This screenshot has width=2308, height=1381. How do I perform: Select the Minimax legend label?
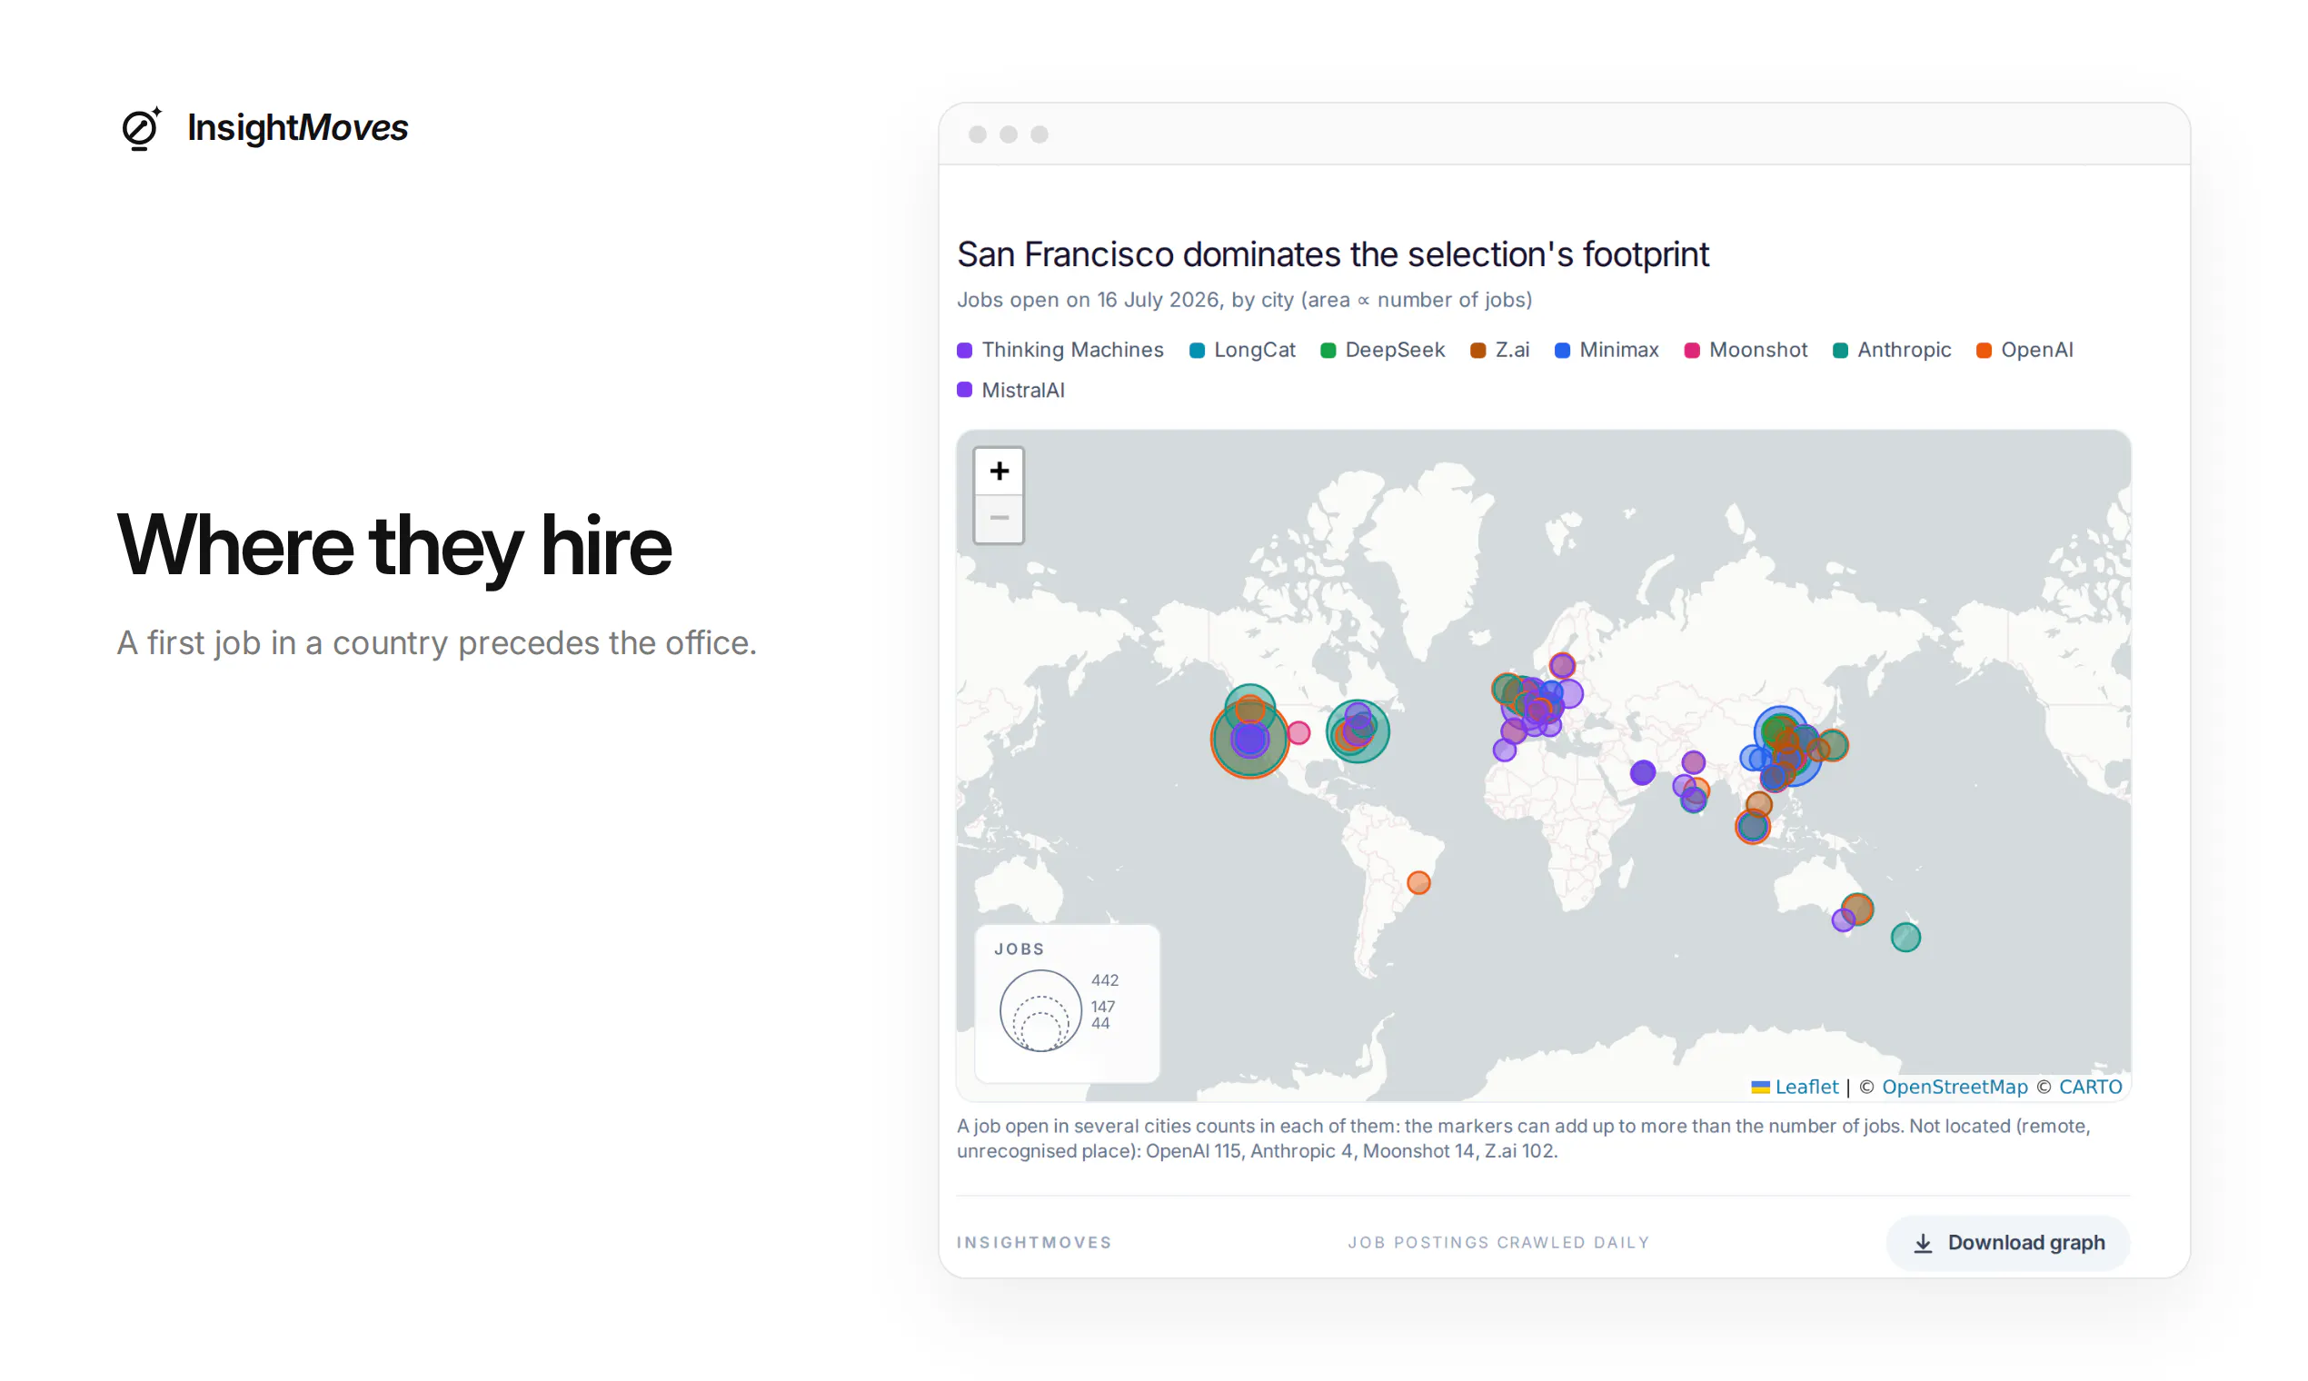(x=1618, y=350)
